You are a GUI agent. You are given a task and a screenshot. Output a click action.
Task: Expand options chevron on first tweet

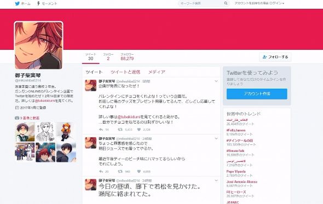(216, 81)
